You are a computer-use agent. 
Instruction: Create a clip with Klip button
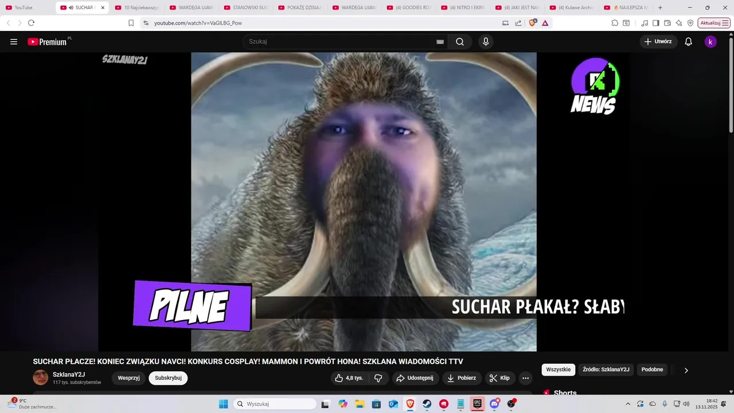click(500, 378)
